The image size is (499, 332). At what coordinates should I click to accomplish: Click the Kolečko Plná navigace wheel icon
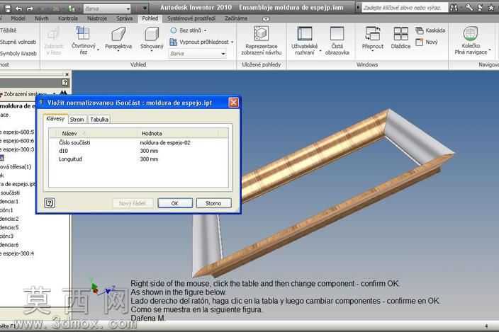point(471,33)
